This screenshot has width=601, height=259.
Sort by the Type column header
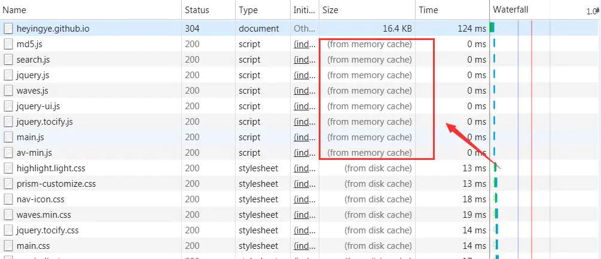click(x=248, y=10)
